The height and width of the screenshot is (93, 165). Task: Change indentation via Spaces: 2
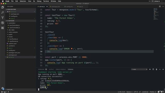point(129,92)
